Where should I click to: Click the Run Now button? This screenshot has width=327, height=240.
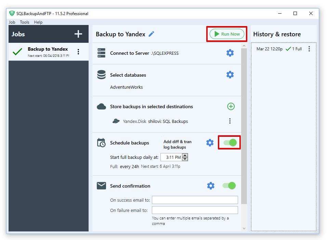(227, 34)
